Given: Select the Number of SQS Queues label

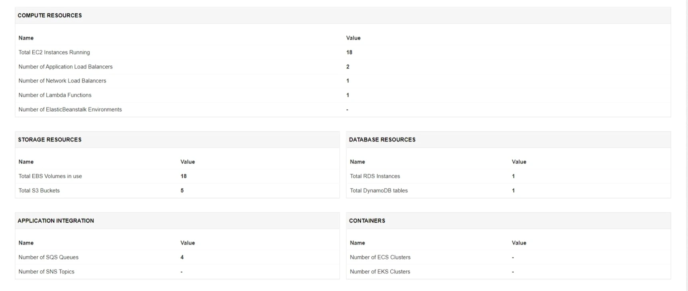Looking at the screenshot, I should [x=49, y=257].
